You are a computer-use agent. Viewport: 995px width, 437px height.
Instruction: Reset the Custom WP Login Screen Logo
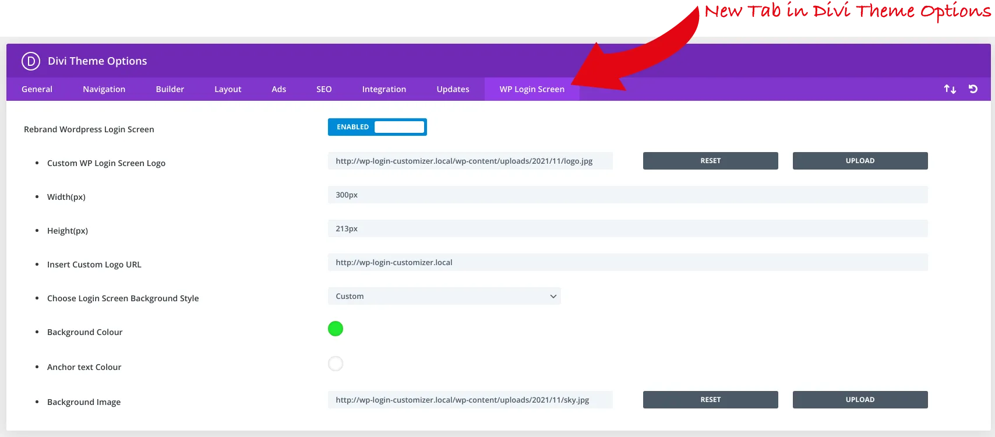point(711,161)
